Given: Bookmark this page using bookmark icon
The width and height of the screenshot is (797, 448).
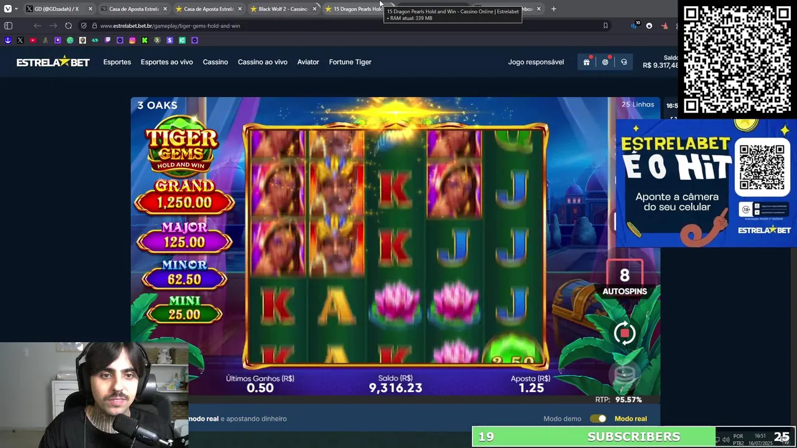Looking at the screenshot, I should point(605,26).
